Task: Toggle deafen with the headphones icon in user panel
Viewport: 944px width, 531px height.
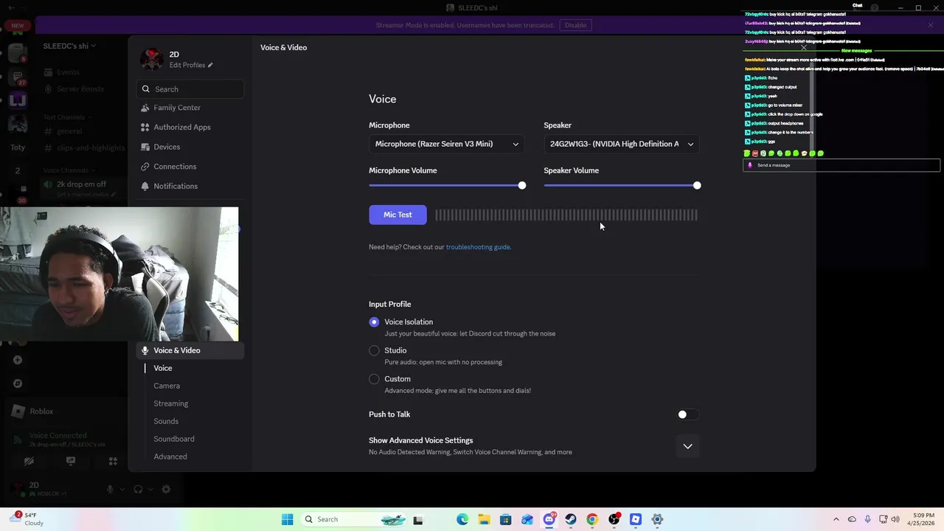Action: point(138,489)
